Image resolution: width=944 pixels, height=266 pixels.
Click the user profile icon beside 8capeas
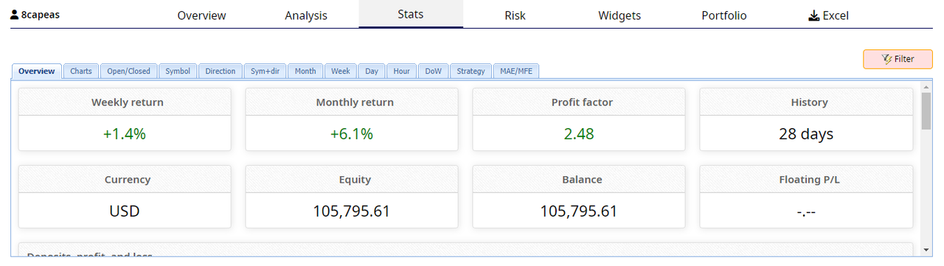(x=15, y=14)
